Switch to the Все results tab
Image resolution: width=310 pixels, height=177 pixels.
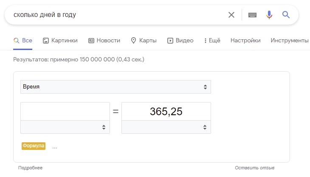[23, 41]
